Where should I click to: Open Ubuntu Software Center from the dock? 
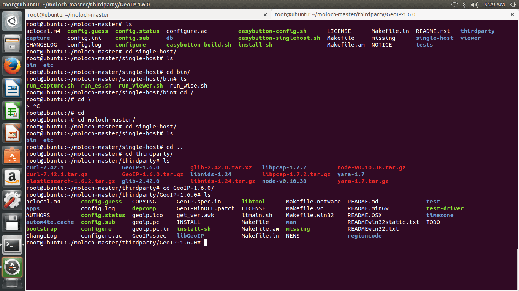tap(13, 155)
